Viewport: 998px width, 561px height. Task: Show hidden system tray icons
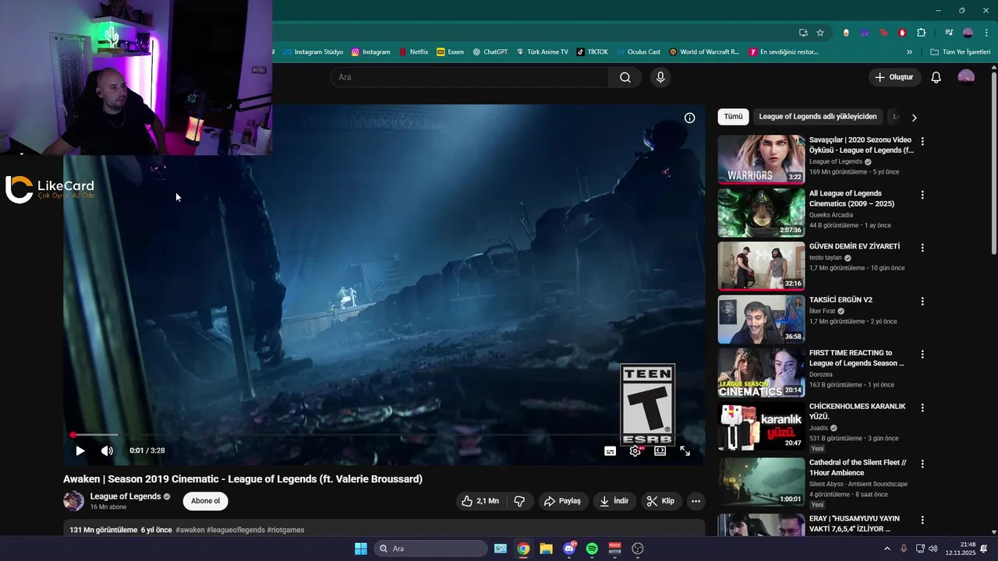pyautogui.click(x=887, y=549)
